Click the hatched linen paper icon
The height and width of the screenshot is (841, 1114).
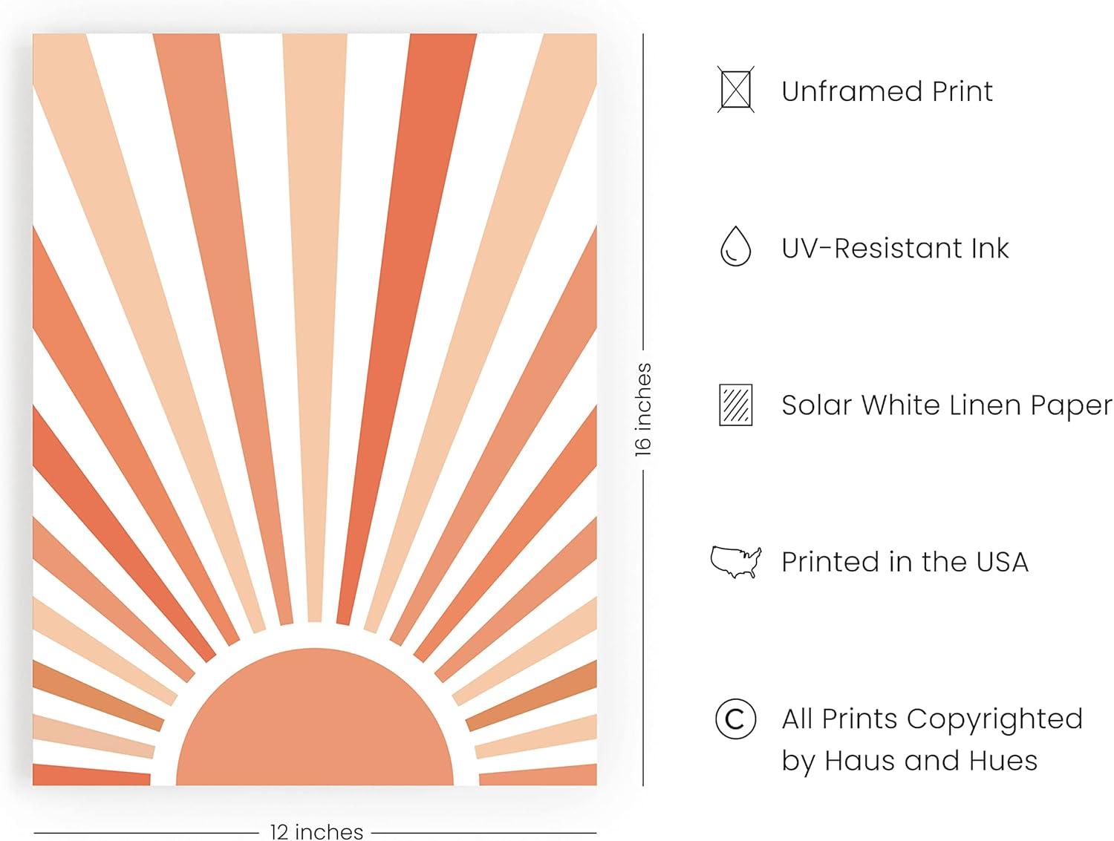point(735,405)
